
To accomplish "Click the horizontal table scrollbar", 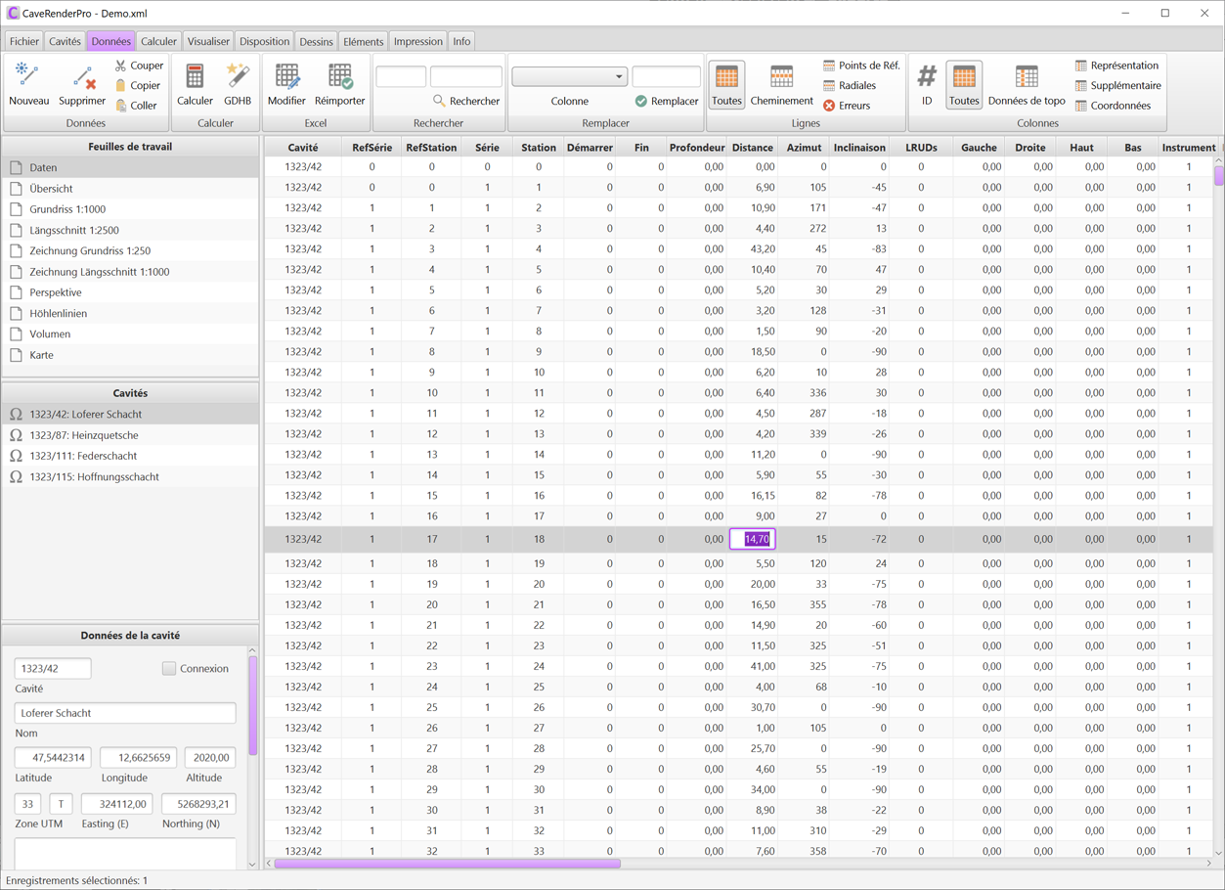I will (447, 864).
